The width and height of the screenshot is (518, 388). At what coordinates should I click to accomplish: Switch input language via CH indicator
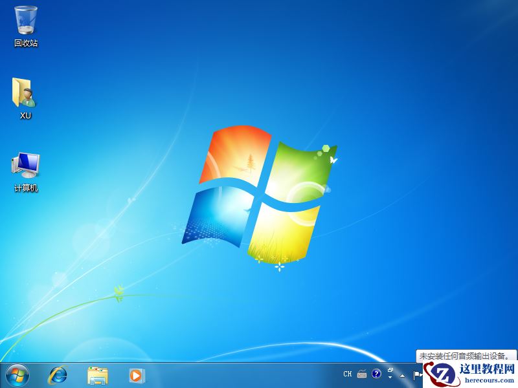pyautogui.click(x=348, y=374)
